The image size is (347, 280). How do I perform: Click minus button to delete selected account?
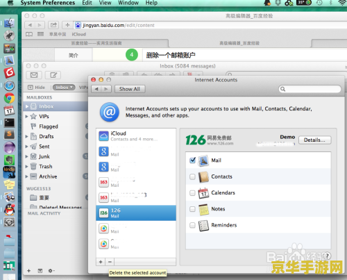pyautogui.click(x=110, y=262)
